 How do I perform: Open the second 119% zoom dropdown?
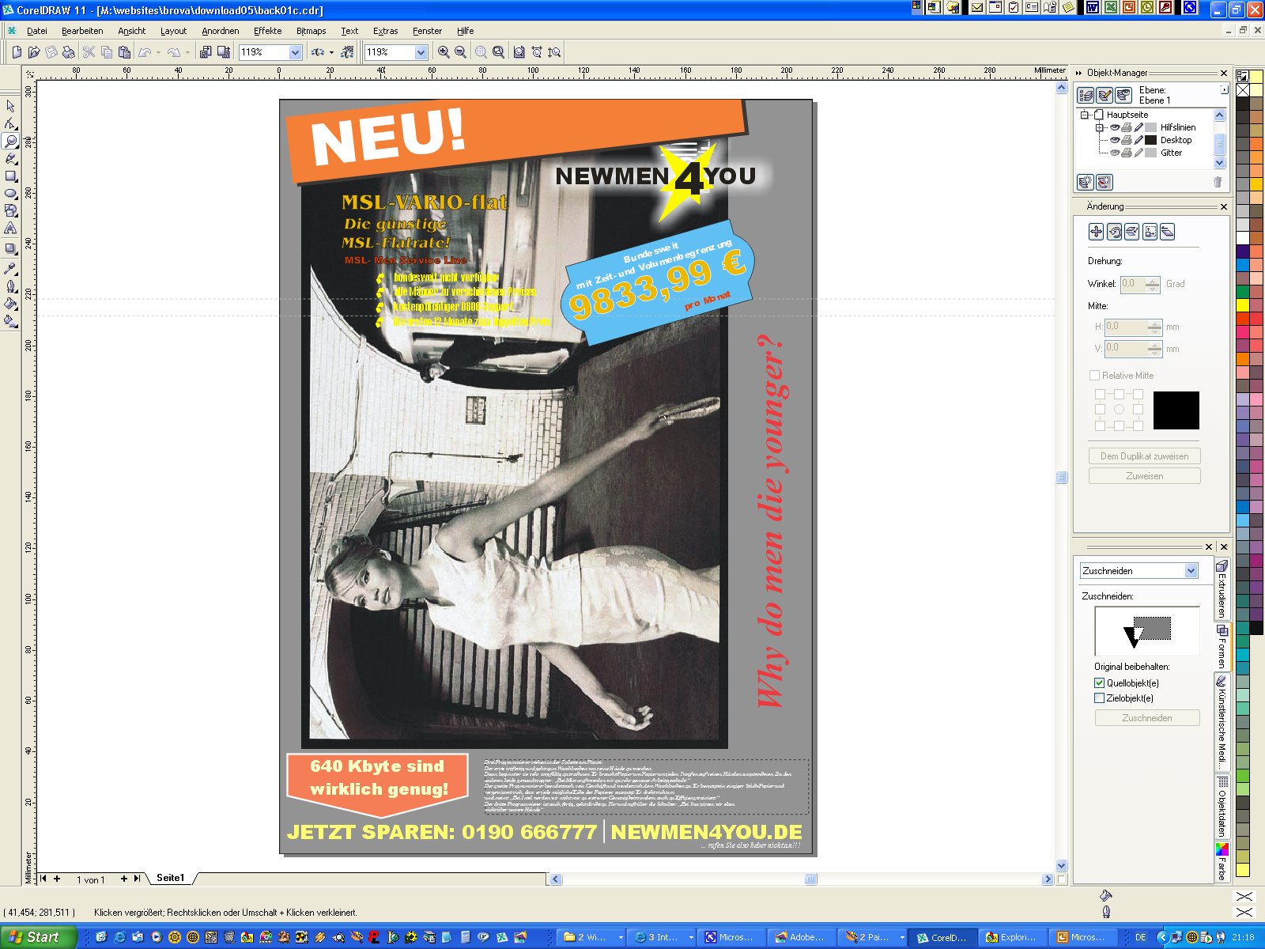421,52
